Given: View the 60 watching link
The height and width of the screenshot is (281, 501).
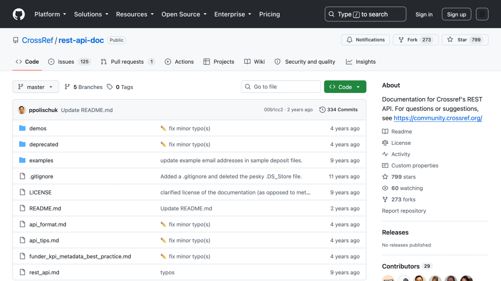Looking at the screenshot, I should (402, 188).
